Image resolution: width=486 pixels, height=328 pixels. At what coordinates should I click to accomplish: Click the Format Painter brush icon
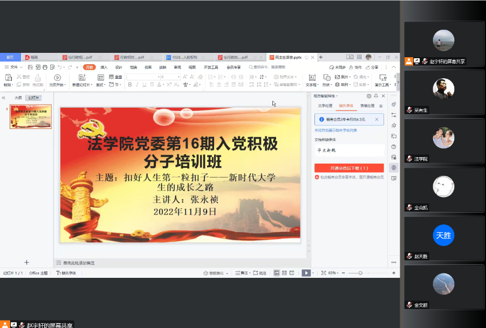[x=38, y=78]
